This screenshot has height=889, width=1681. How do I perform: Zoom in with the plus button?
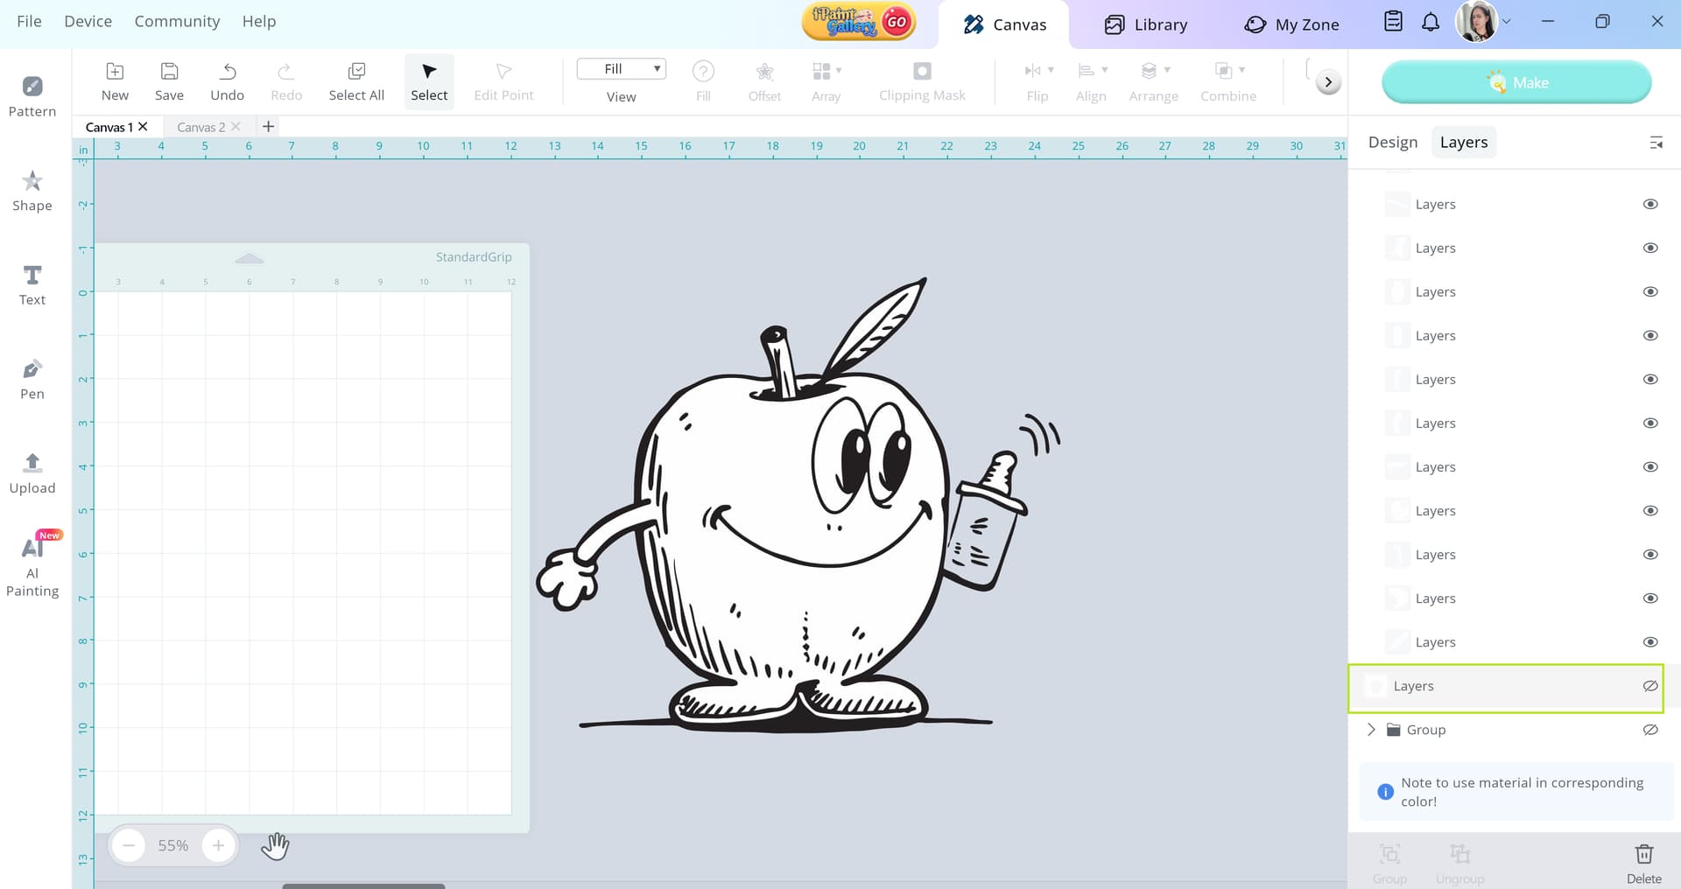218,845
